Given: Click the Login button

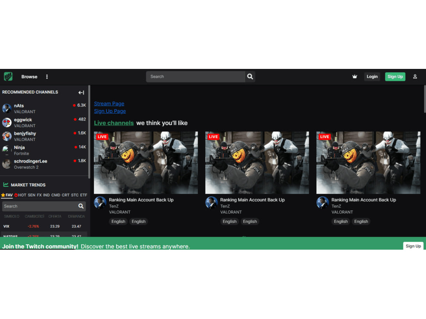Looking at the screenshot, I should pos(372,77).
